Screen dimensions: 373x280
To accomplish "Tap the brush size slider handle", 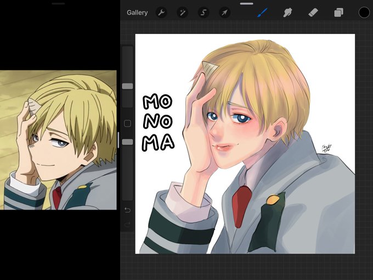I will 127,86.
